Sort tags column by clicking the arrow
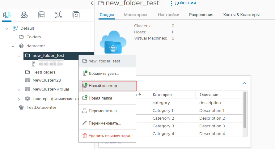The height and width of the screenshot is (149, 275). 140,94
